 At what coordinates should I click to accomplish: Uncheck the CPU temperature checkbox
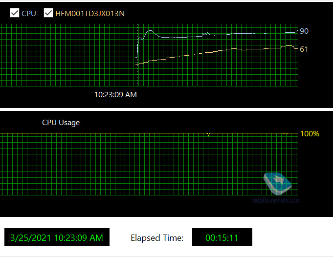[15, 13]
